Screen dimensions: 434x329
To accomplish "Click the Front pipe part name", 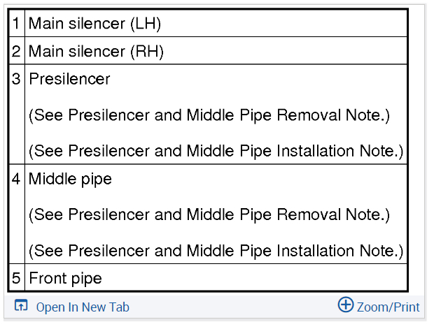I will click(x=65, y=279).
